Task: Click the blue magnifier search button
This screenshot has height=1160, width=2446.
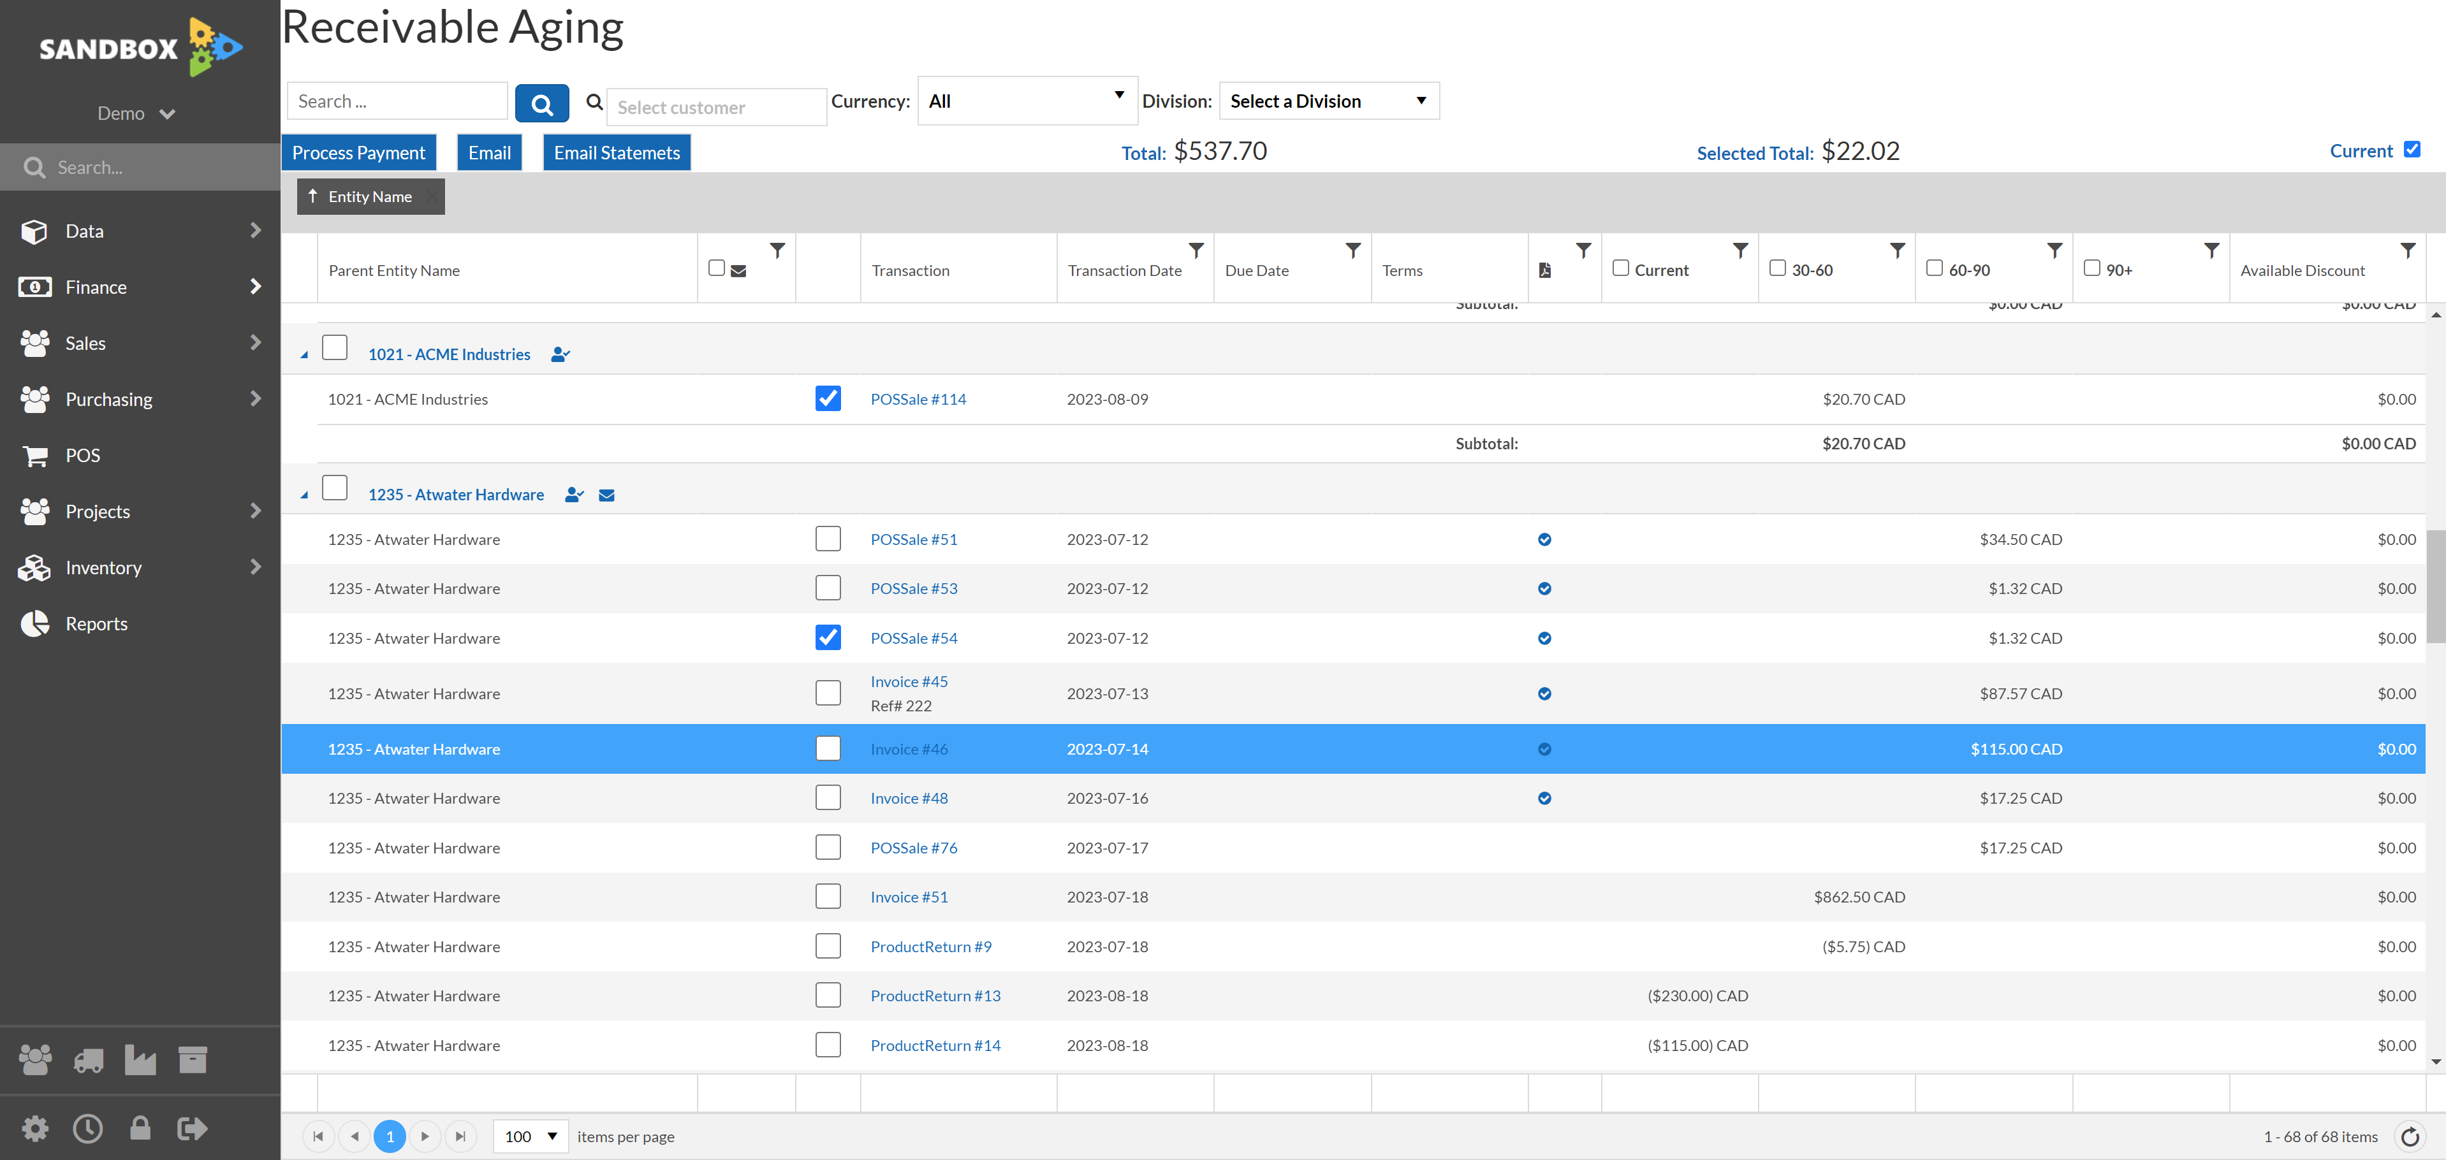Action: tap(541, 103)
